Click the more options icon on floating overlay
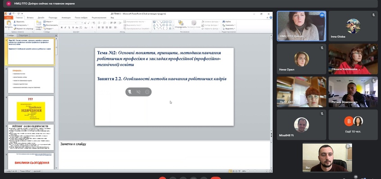 click(147, 92)
